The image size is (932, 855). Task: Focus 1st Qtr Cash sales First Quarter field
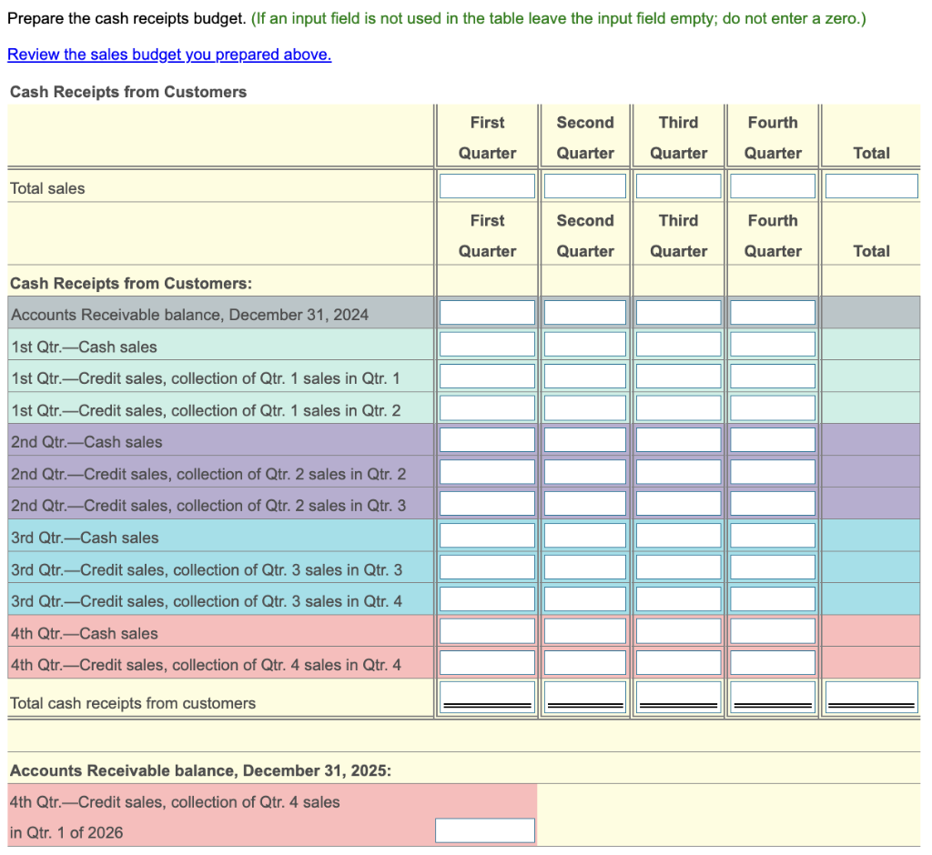point(487,345)
